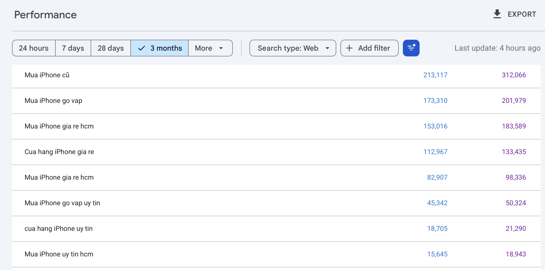The image size is (545, 270).
Task: Select the Cua hang iPhone gia re row
Action: pyautogui.click(x=276, y=152)
